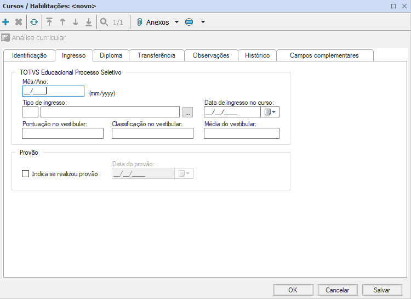Click the magnifier search icon
This screenshot has height=299, width=411.
pos(104,22)
